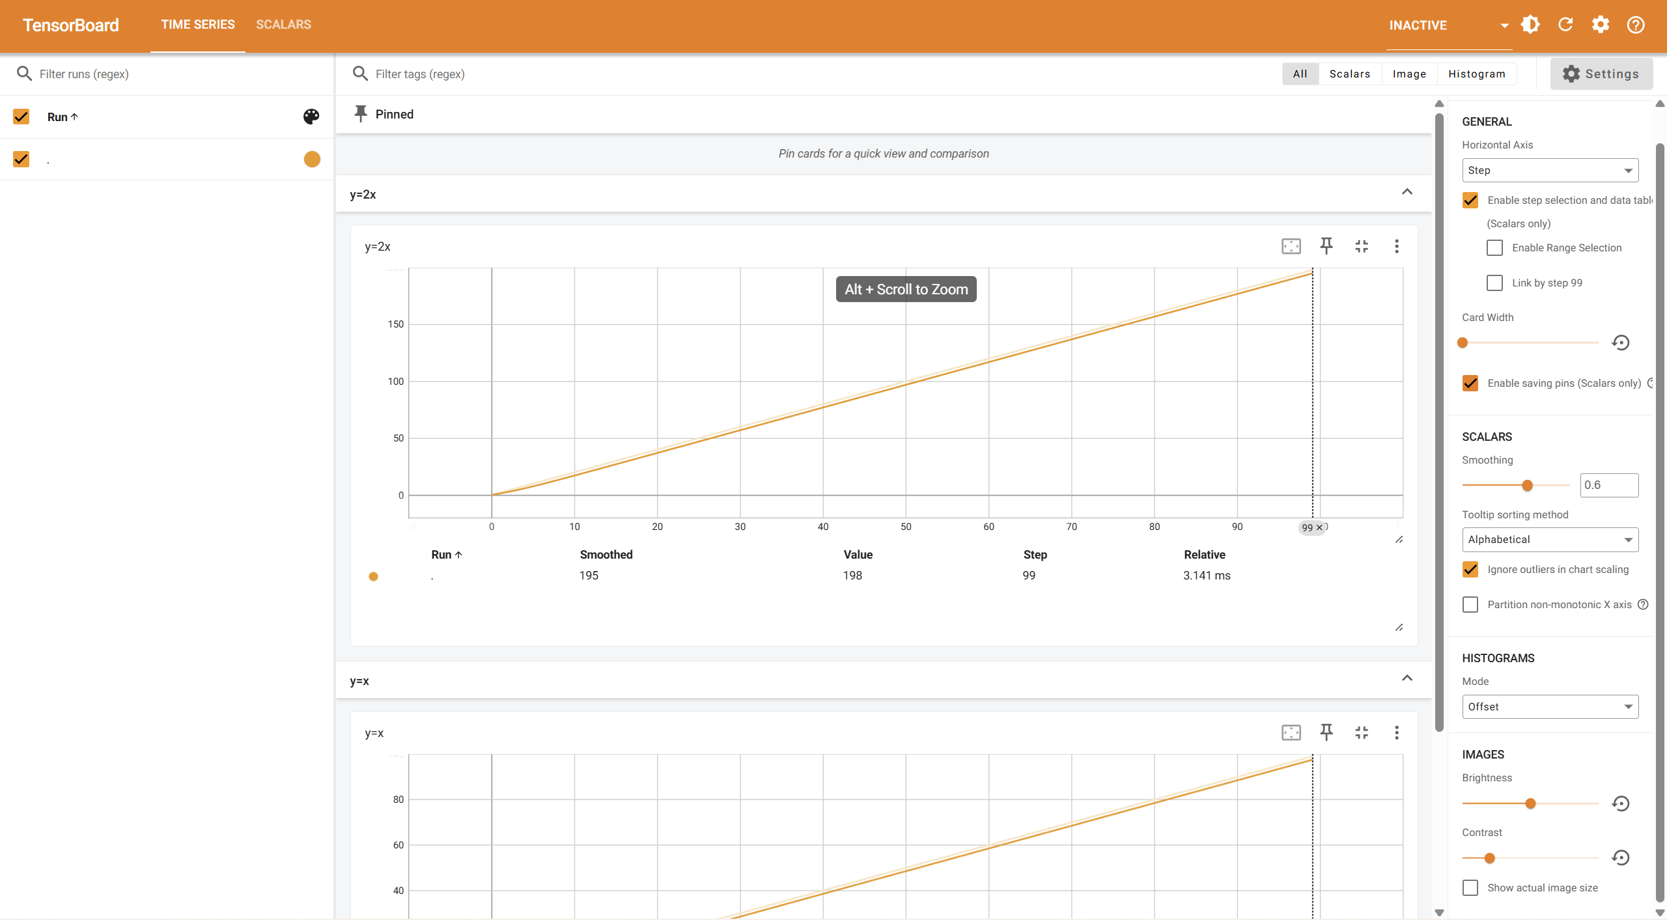Select the Histogram filter tab
1667x920 pixels.
click(1476, 74)
